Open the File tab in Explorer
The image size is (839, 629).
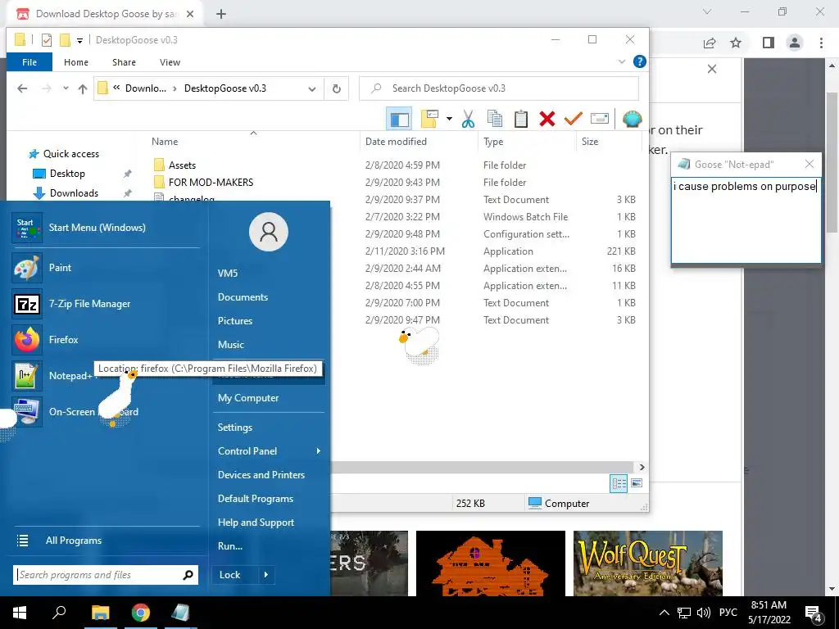[29, 62]
